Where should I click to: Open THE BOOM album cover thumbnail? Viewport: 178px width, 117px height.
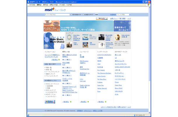[85, 45]
